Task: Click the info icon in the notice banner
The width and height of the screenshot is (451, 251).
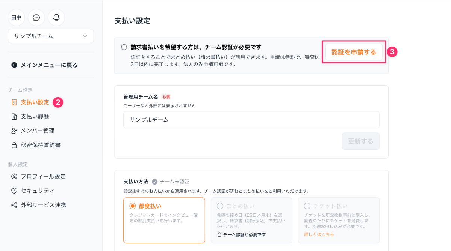Action: tap(124, 47)
